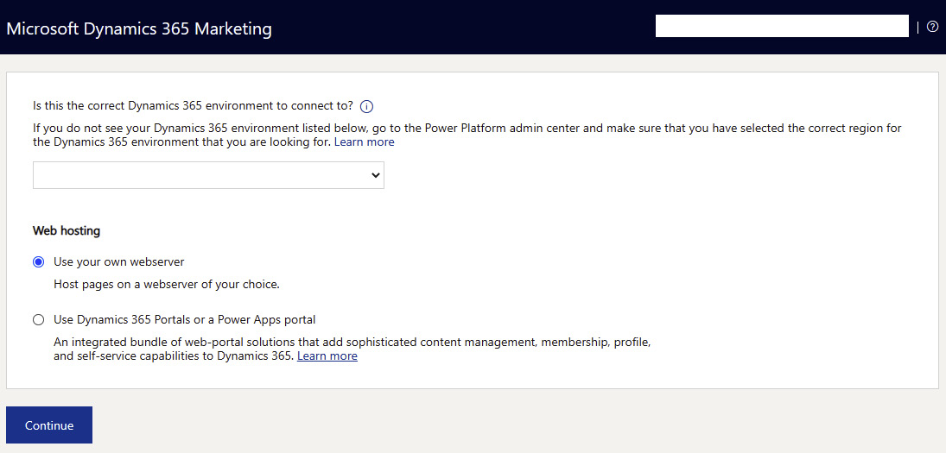This screenshot has width=946, height=453.
Task: Select the Use your own webserver radio
Action: [39, 262]
